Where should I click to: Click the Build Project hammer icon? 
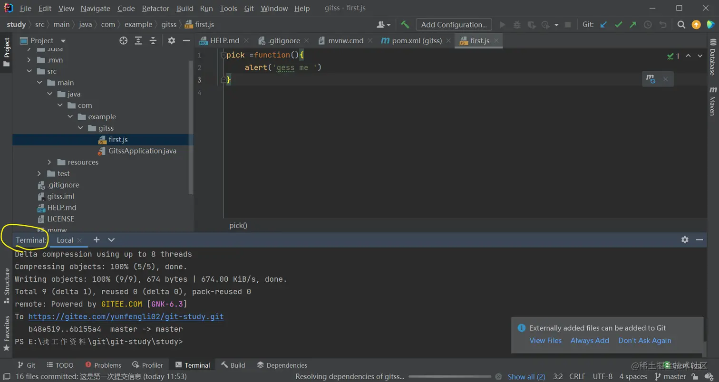(405, 25)
